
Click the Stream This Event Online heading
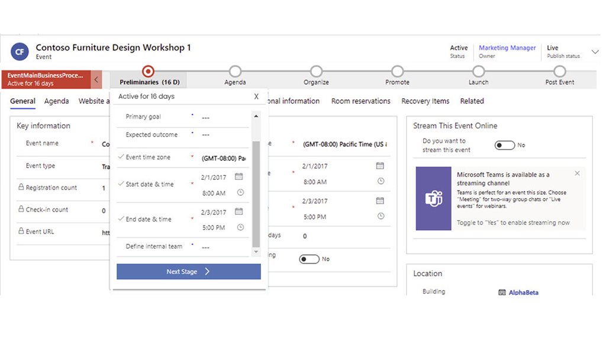click(455, 126)
